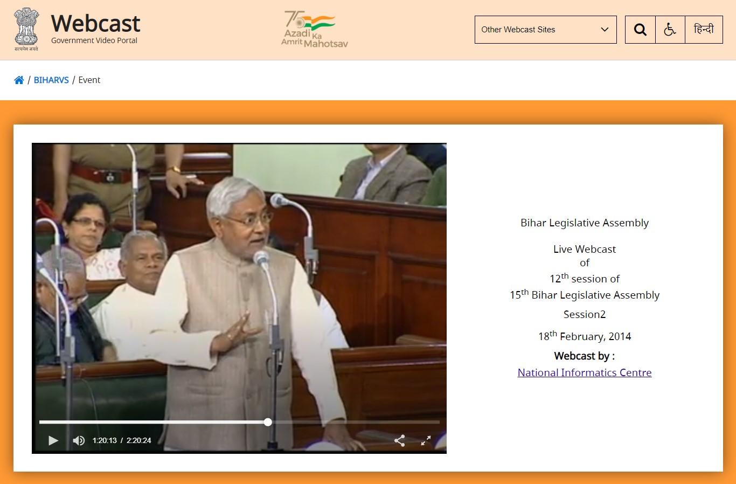Click the unplayed portion of video timeline

point(356,422)
